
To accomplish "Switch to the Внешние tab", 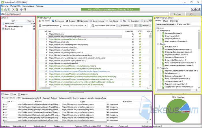I will point(71,21).
